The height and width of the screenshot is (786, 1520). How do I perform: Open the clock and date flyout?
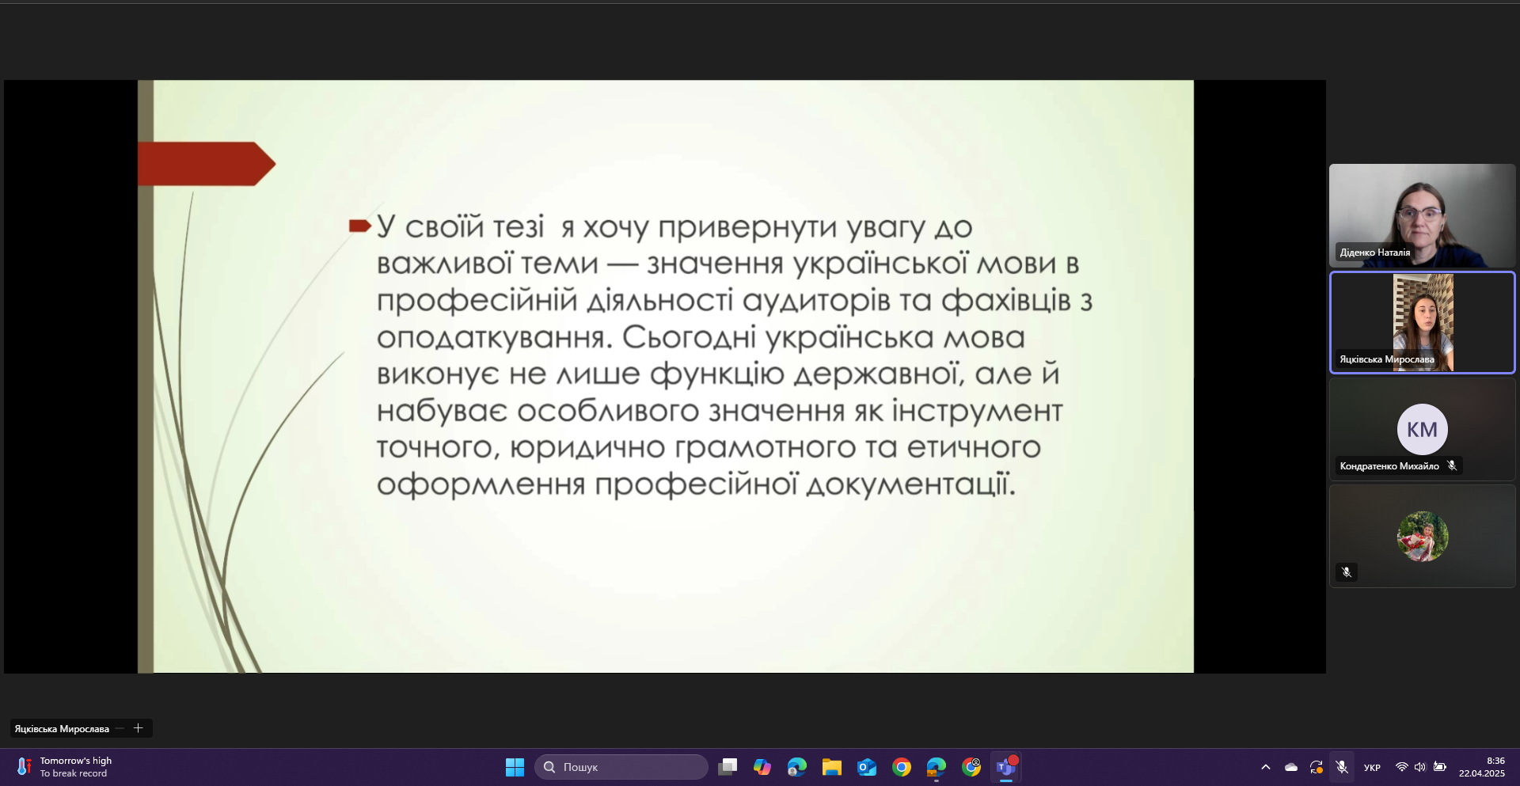tap(1482, 767)
